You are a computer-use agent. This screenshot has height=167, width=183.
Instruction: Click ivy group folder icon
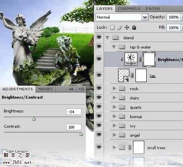122,125
